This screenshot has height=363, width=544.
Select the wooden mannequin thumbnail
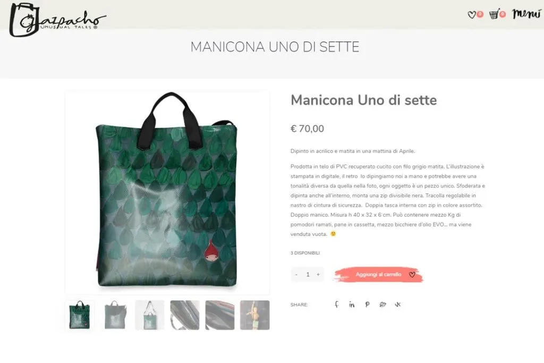254,315
